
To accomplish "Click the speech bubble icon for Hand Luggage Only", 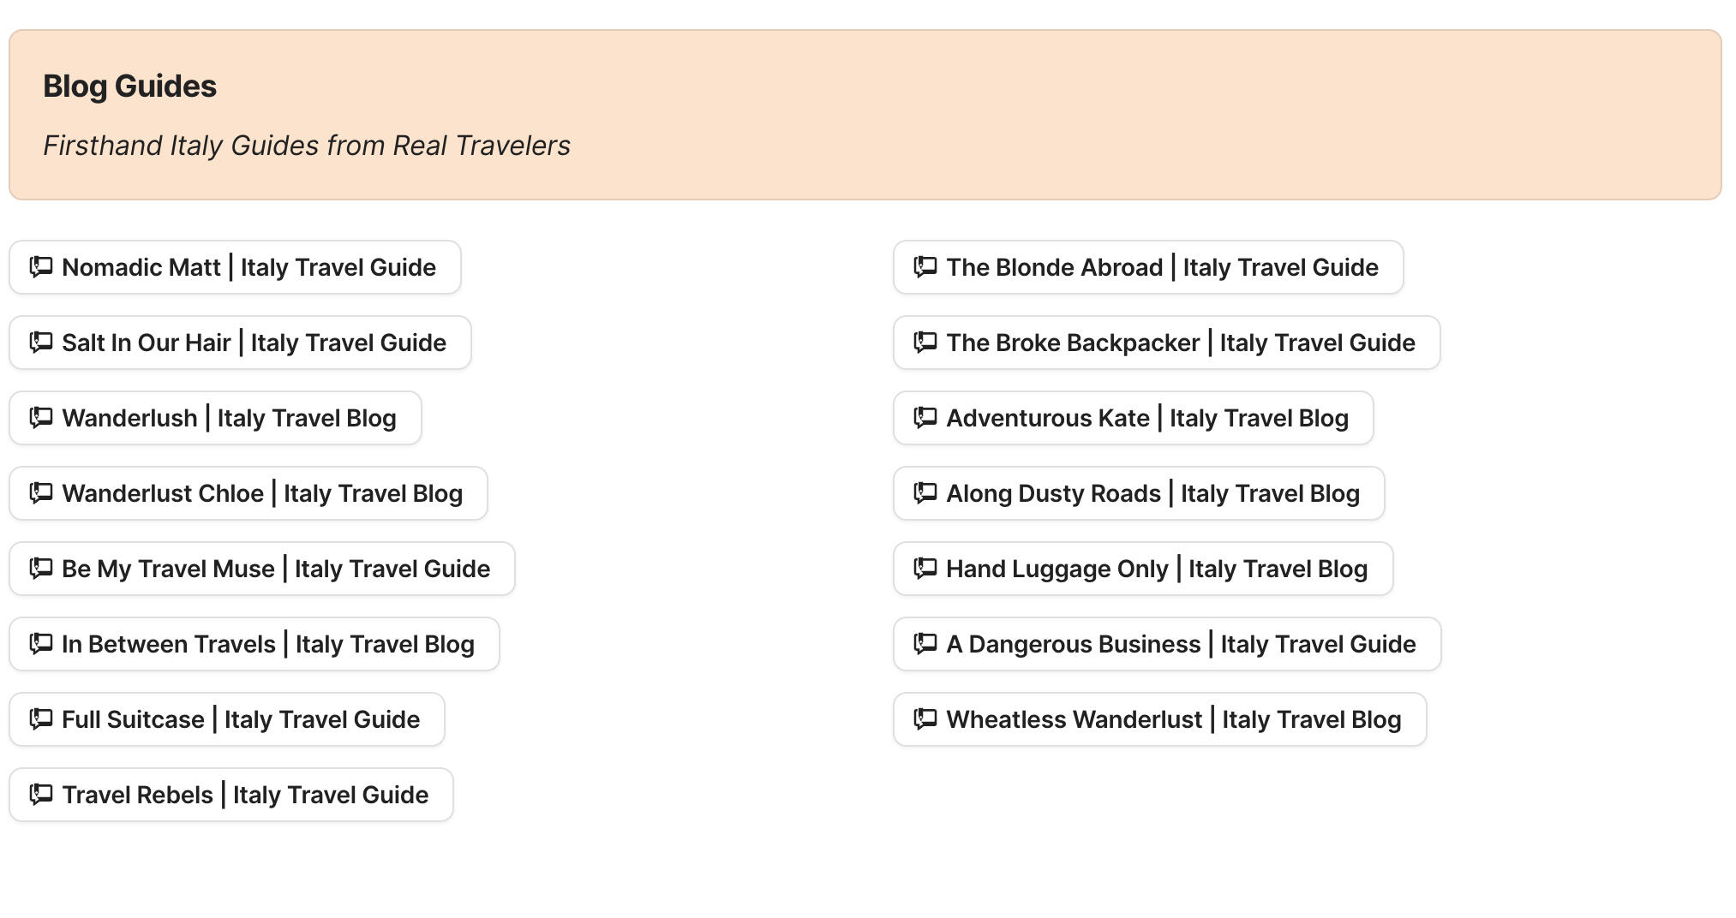I will [x=926, y=569].
